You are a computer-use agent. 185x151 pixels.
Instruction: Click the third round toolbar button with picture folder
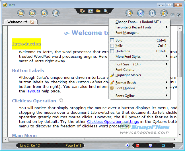(44, 13)
